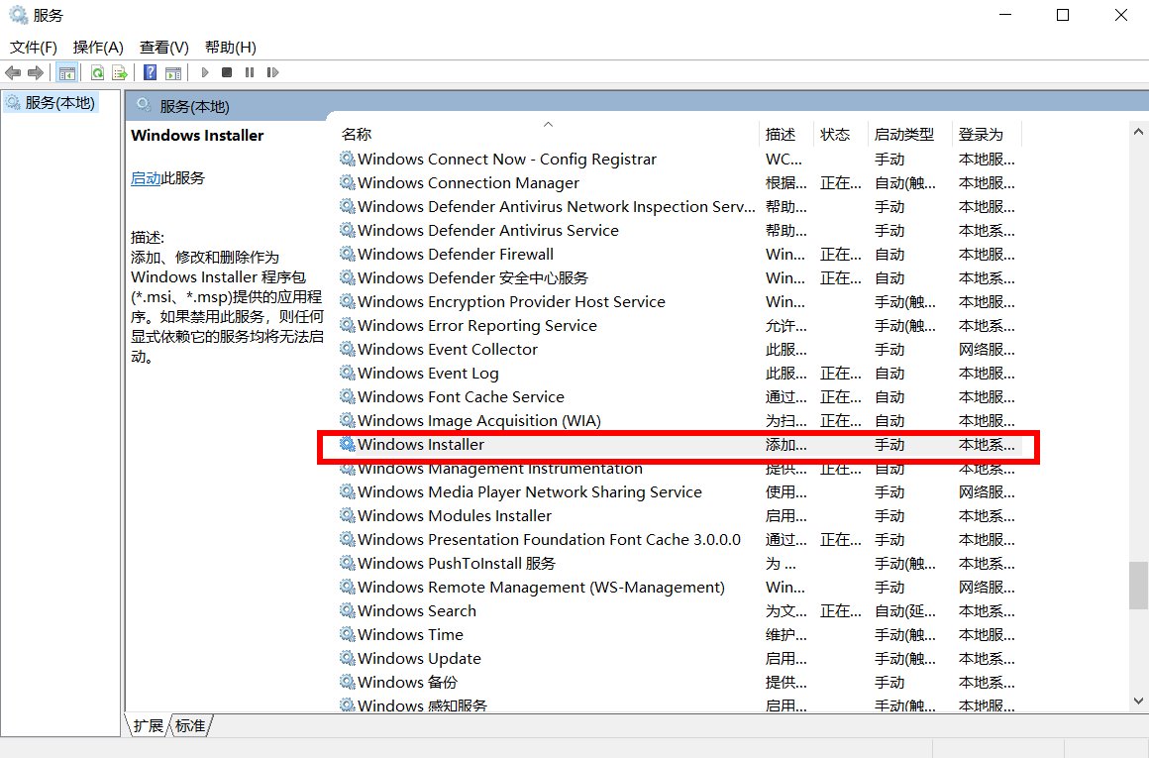Image resolution: width=1149 pixels, height=758 pixels.
Task: Click the Restart Service toolbar icon
Action: [x=272, y=72]
